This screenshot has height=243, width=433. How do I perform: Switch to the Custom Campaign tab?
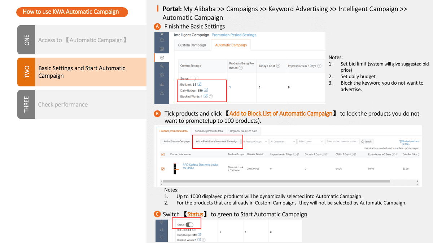click(x=192, y=45)
